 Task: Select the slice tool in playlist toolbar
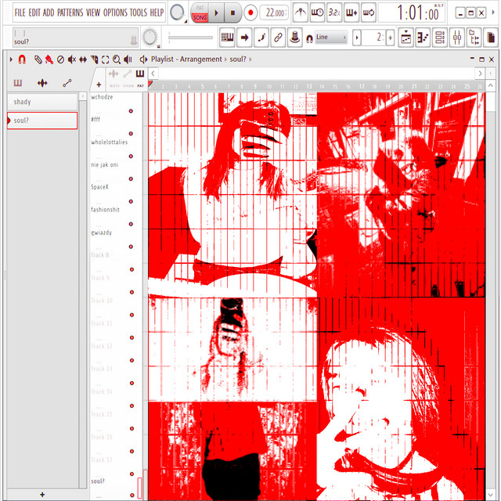point(94,59)
